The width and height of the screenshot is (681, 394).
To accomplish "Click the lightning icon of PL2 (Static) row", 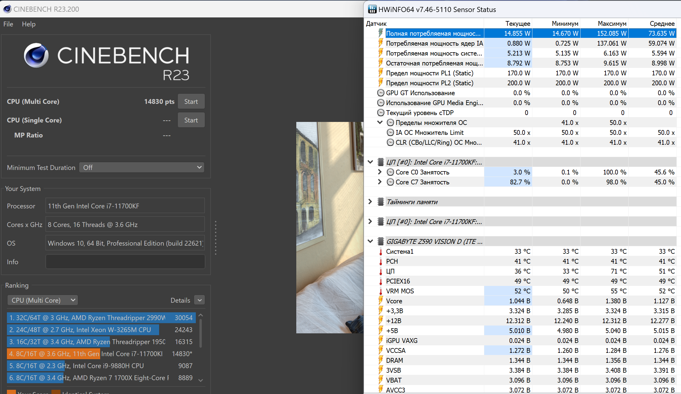I will (381, 83).
